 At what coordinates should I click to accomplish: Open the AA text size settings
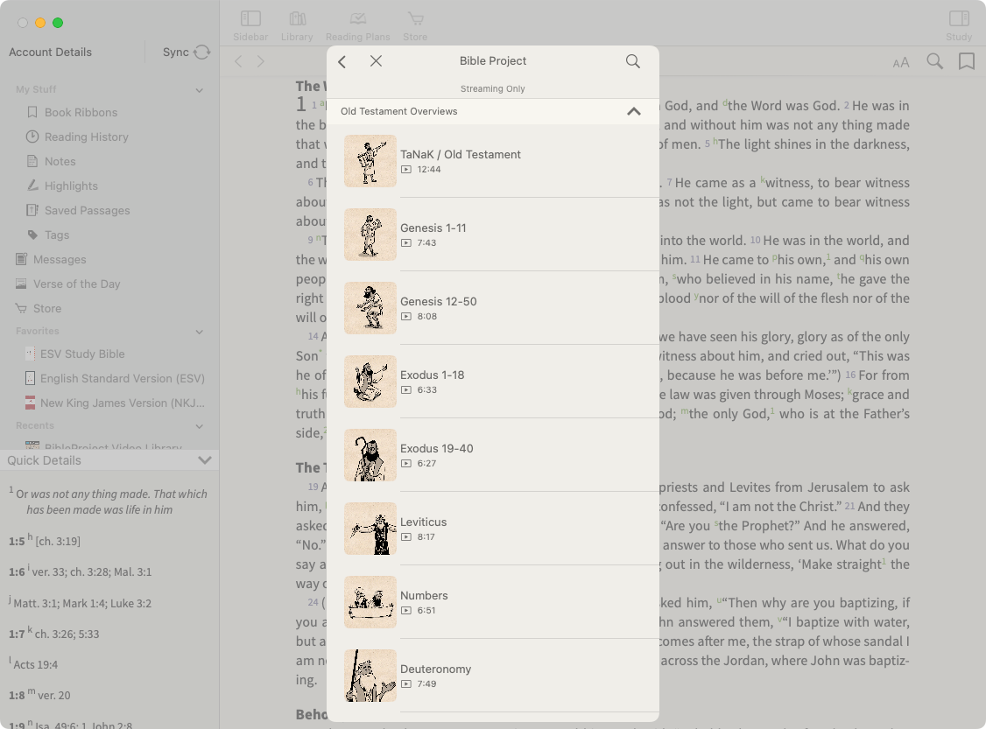(x=900, y=62)
